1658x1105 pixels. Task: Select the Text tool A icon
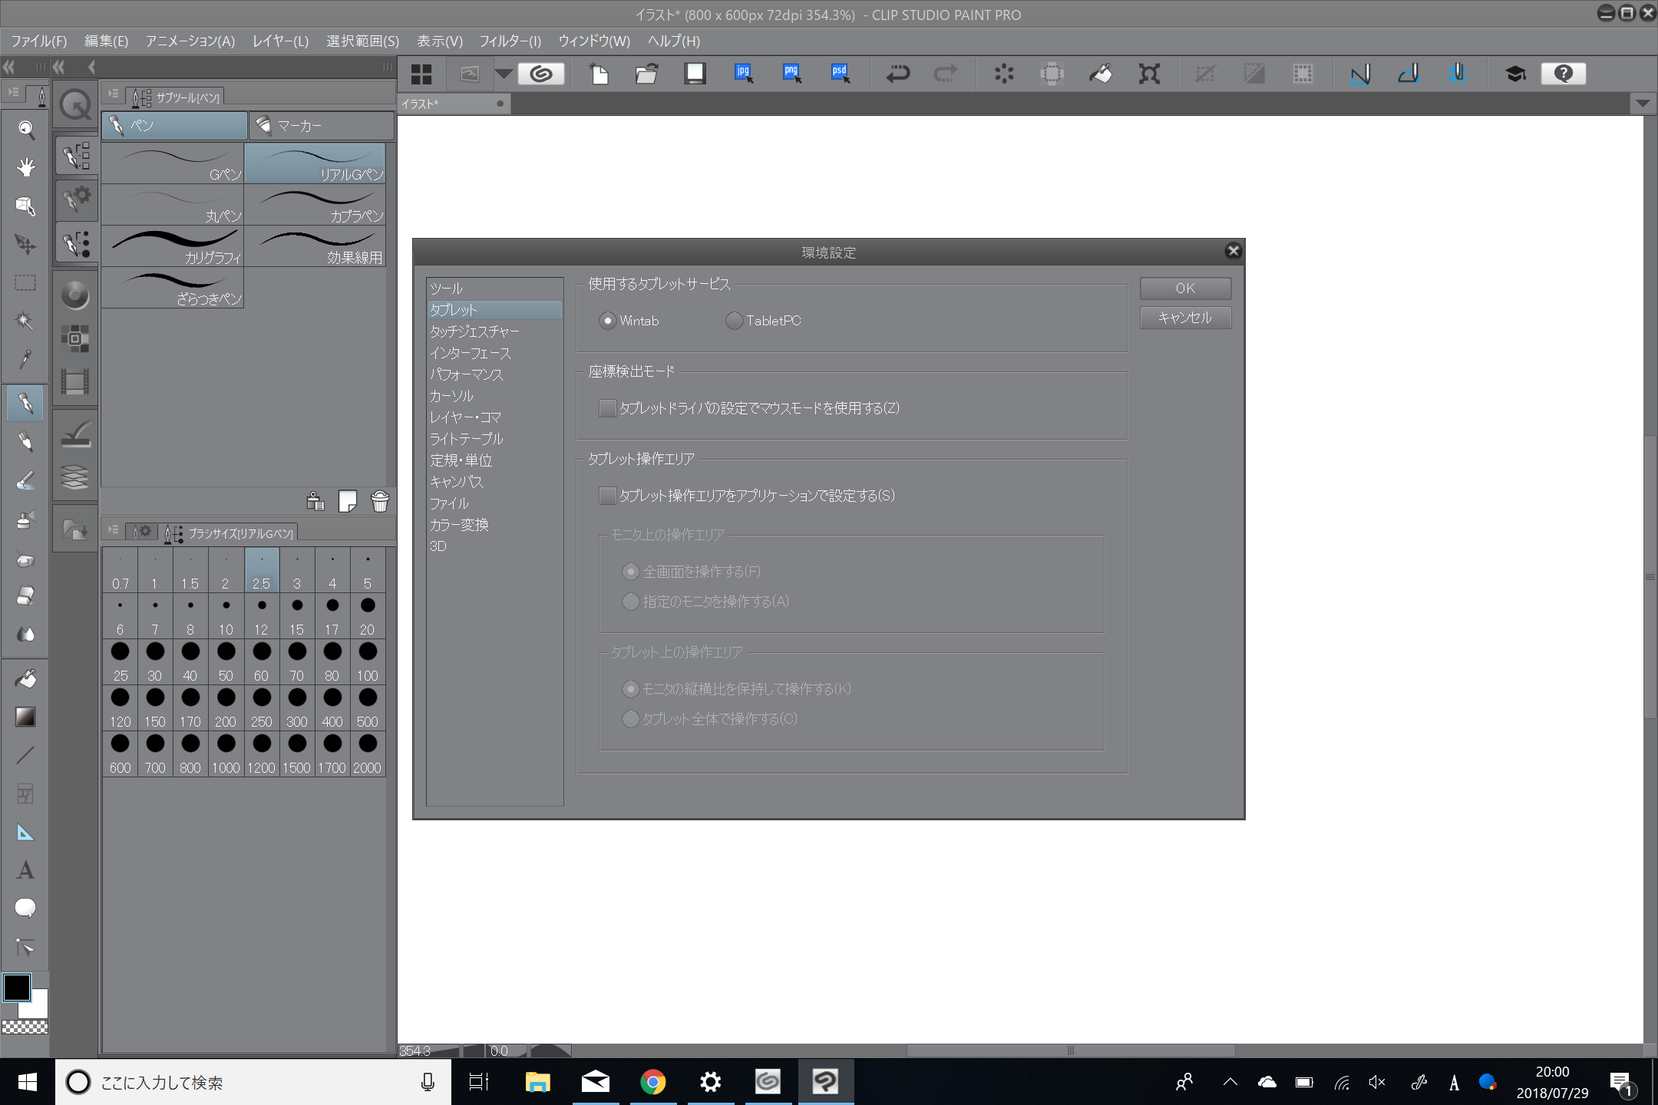[x=25, y=870]
